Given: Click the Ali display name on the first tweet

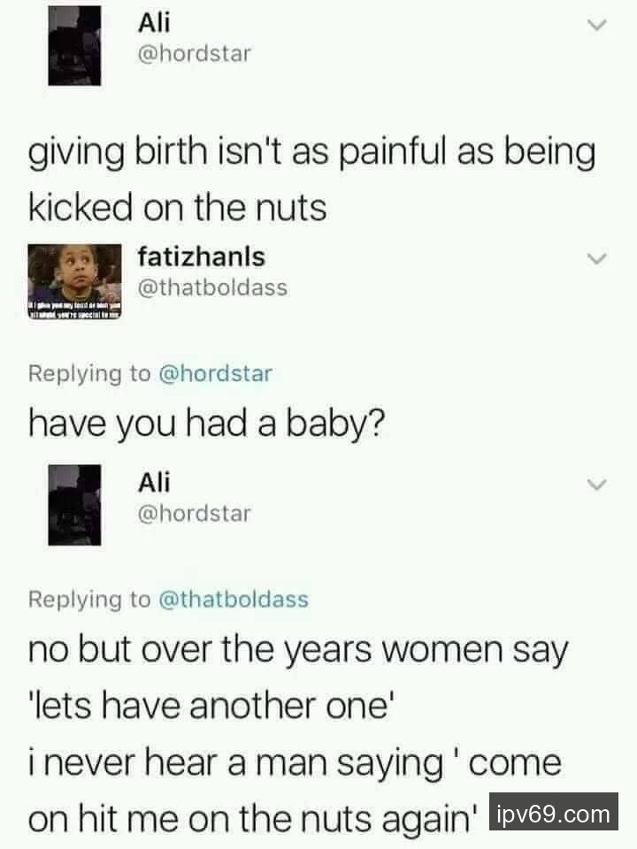Looking at the screenshot, I should tap(154, 23).
